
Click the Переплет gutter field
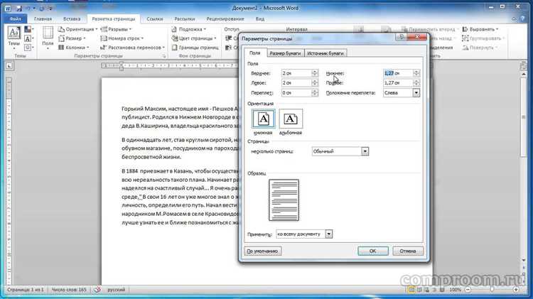click(296, 93)
